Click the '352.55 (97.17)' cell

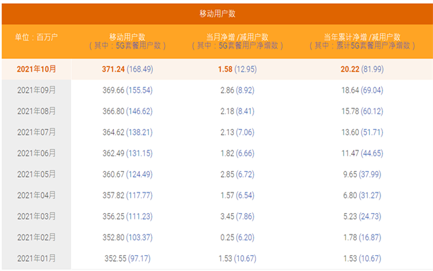[128, 259]
